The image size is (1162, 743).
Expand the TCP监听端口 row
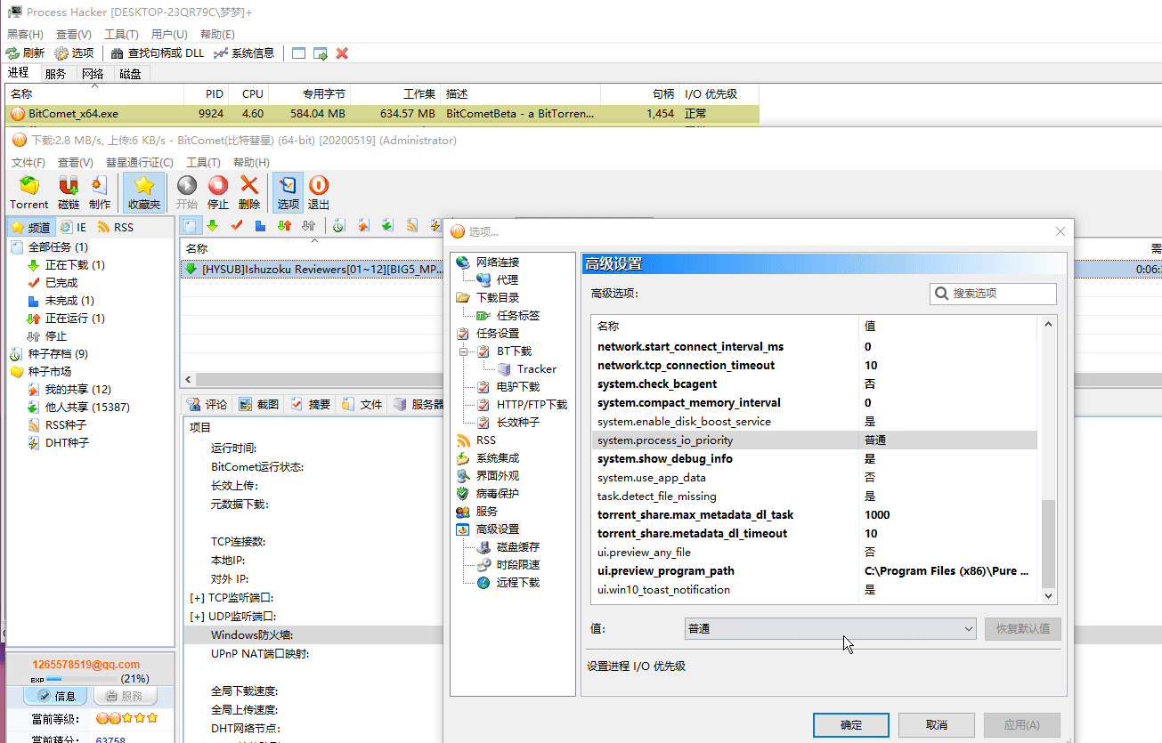(x=197, y=598)
